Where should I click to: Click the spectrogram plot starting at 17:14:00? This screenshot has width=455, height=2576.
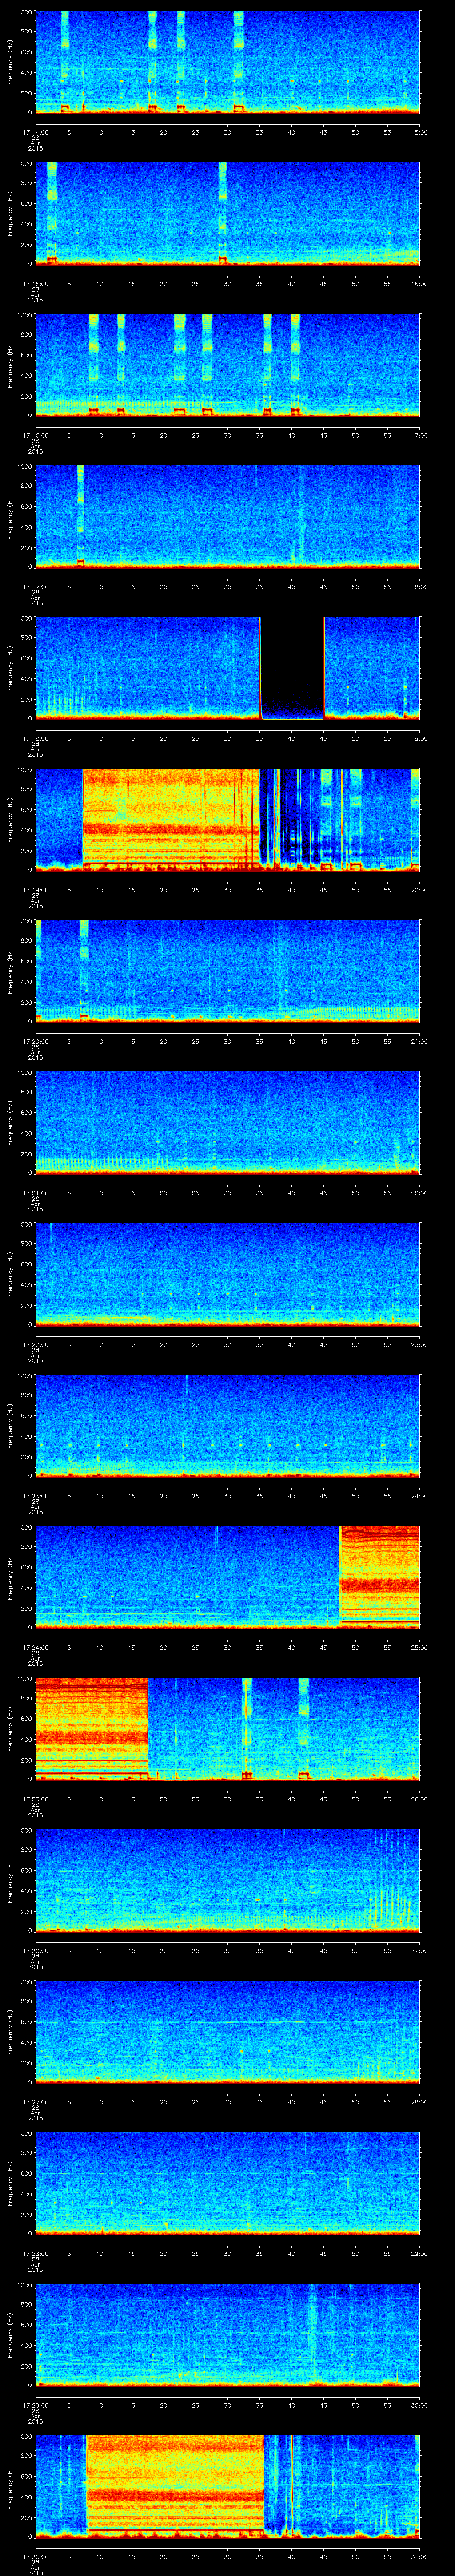(227, 62)
